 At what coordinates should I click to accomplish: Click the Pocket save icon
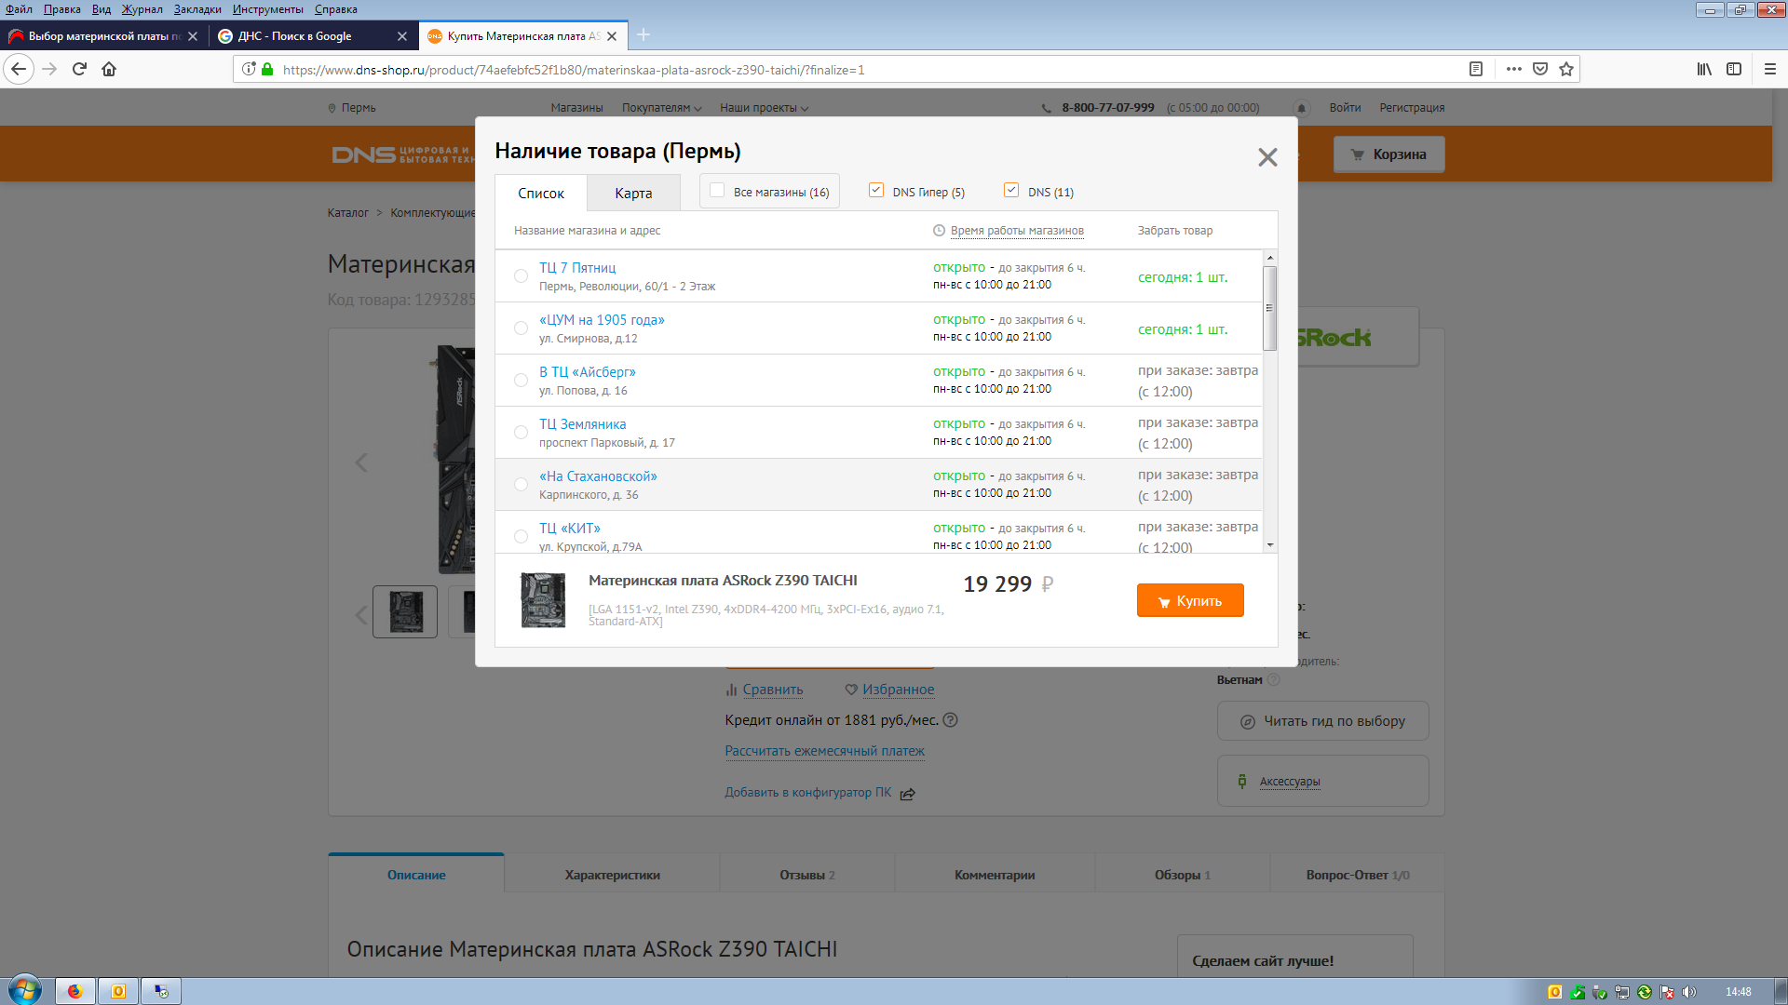pos(1540,69)
